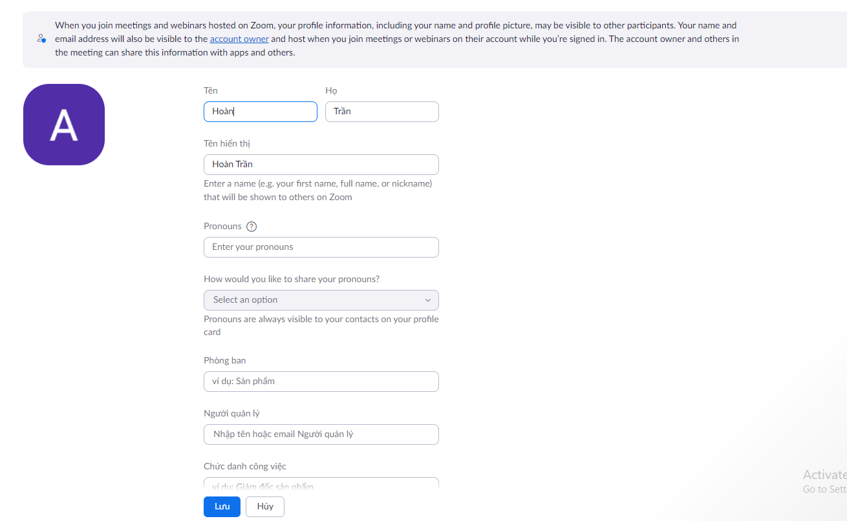Focus the "Họ" field containing Trần
The height and width of the screenshot is (521, 847).
pos(381,112)
